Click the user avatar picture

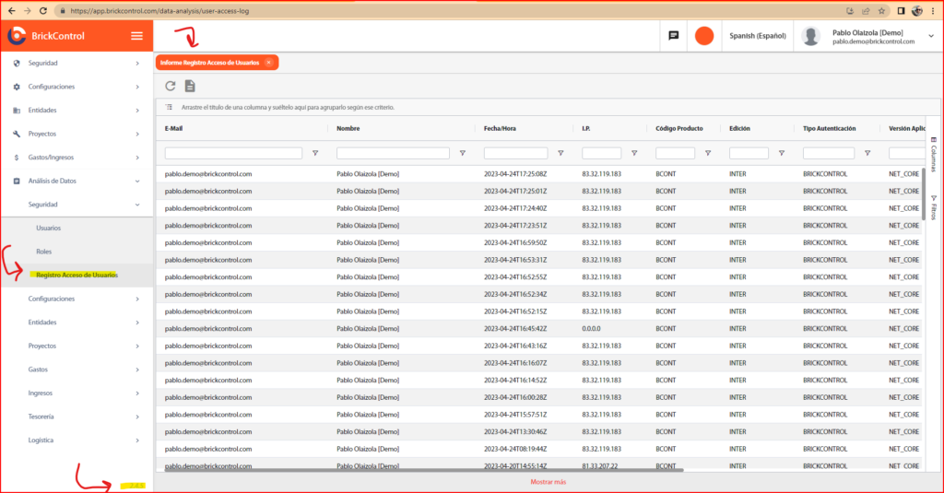pyautogui.click(x=810, y=36)
